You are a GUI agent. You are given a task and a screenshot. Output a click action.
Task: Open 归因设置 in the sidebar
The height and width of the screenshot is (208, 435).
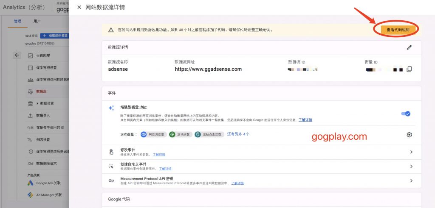(x=43, y=140)
